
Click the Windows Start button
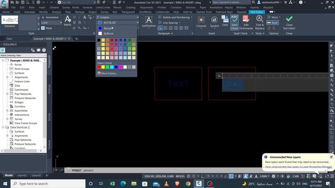point(5,183)
